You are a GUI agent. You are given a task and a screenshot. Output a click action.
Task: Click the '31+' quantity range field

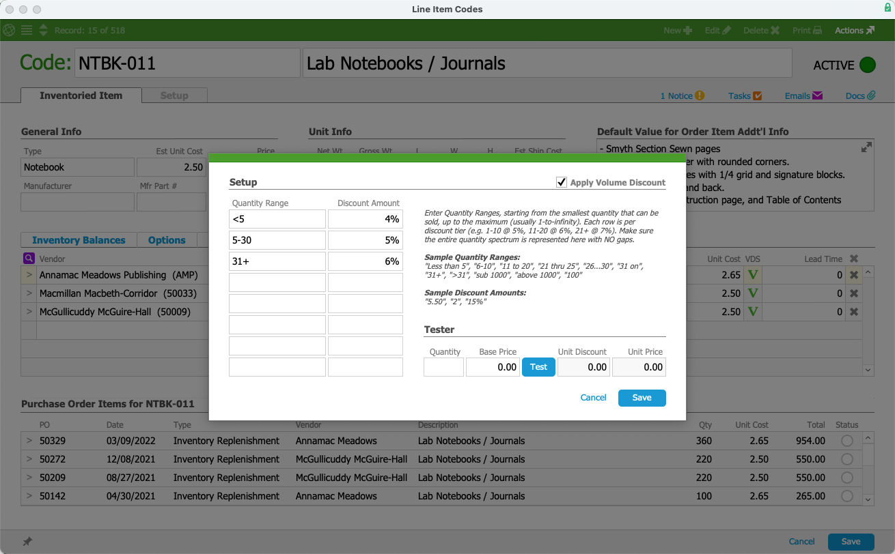pos(277,261)
